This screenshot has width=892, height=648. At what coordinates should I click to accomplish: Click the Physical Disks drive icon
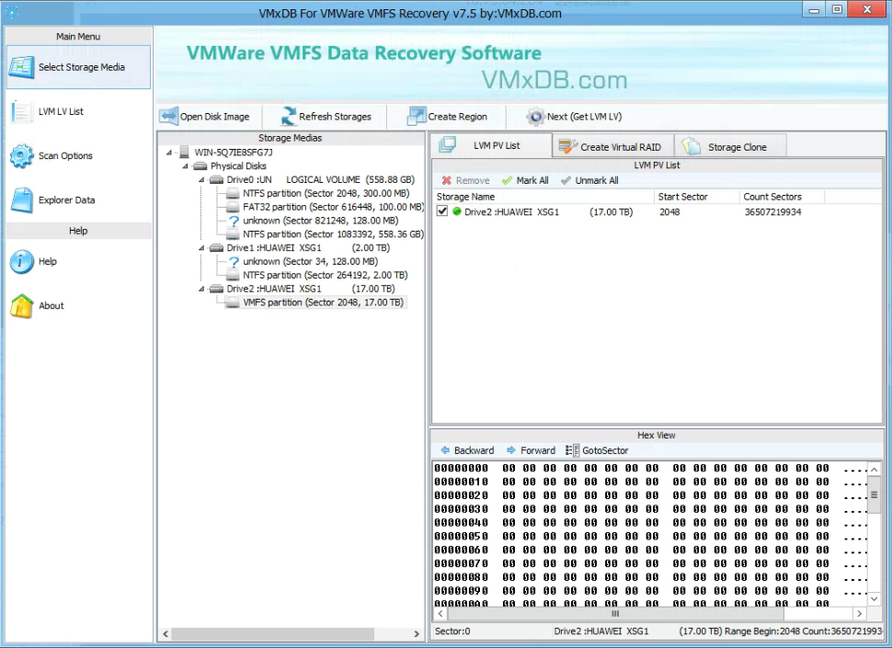pyautogui.click(x=200, y=166)
